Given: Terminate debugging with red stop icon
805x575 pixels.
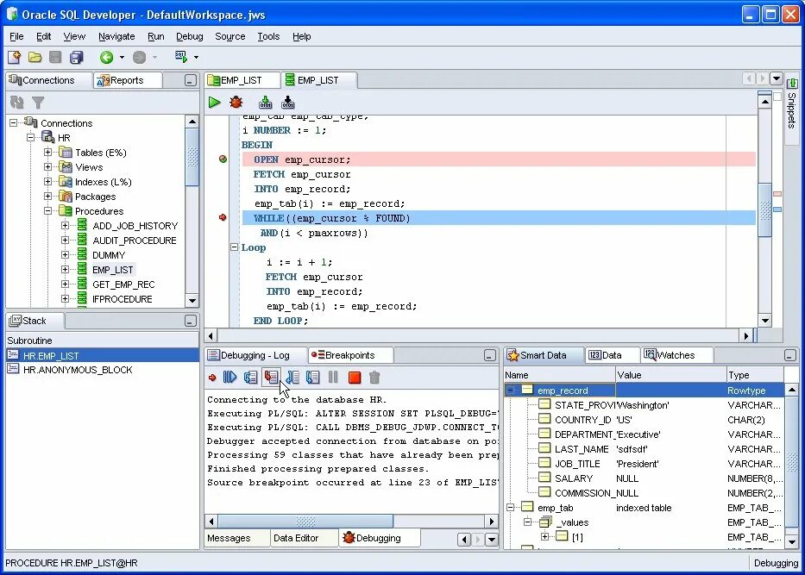Looking at the screenshot, I should point(355,378).
